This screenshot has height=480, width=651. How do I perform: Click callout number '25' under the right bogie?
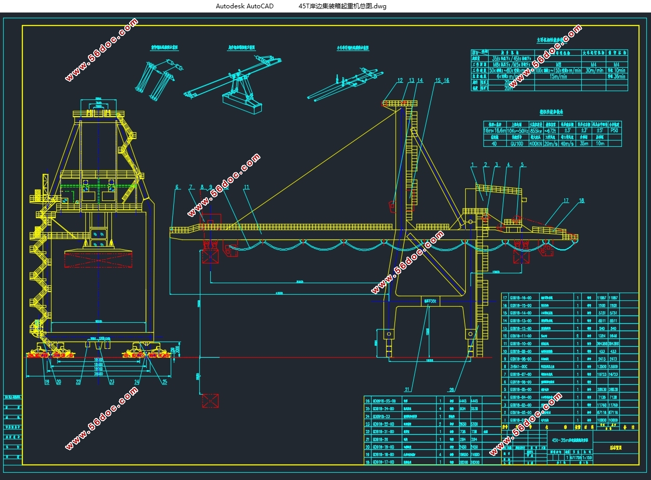[165, 382]
